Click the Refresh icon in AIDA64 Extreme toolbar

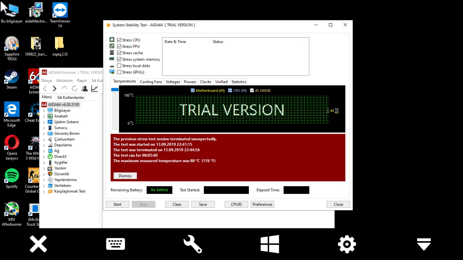75,88
